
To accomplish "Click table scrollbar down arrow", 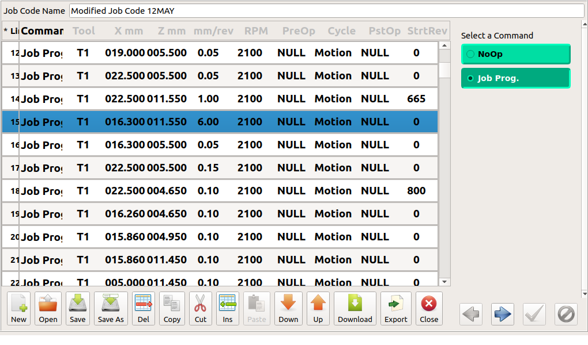I will point(444,282).
